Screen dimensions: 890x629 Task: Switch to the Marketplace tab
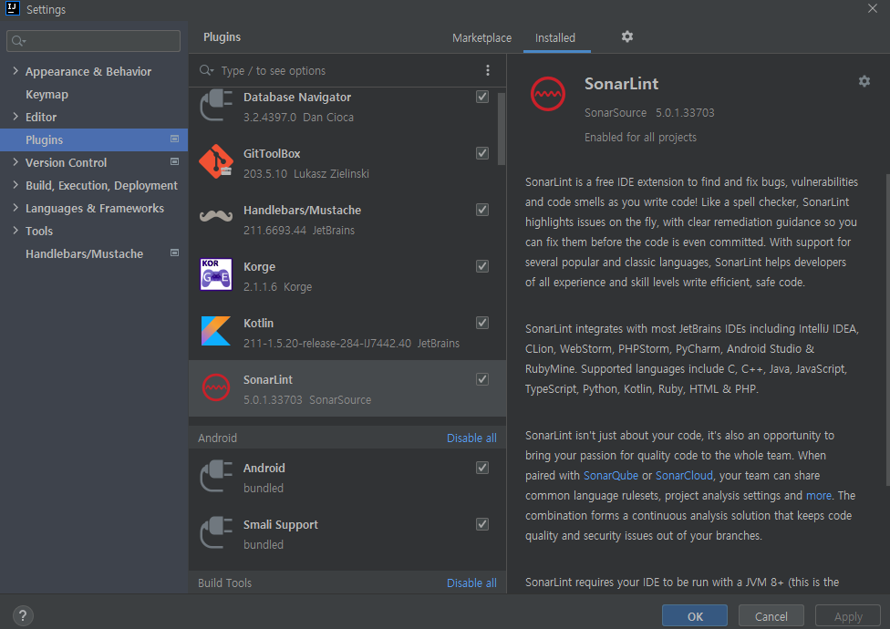(481, 38)
